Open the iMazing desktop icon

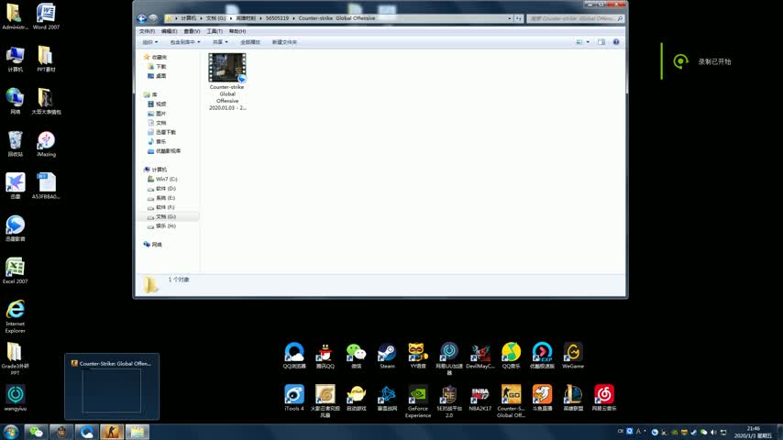46,144
